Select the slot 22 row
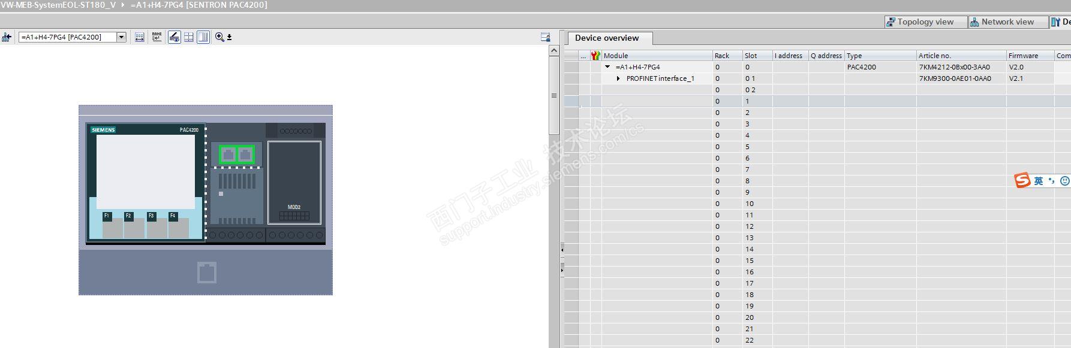 817,340
